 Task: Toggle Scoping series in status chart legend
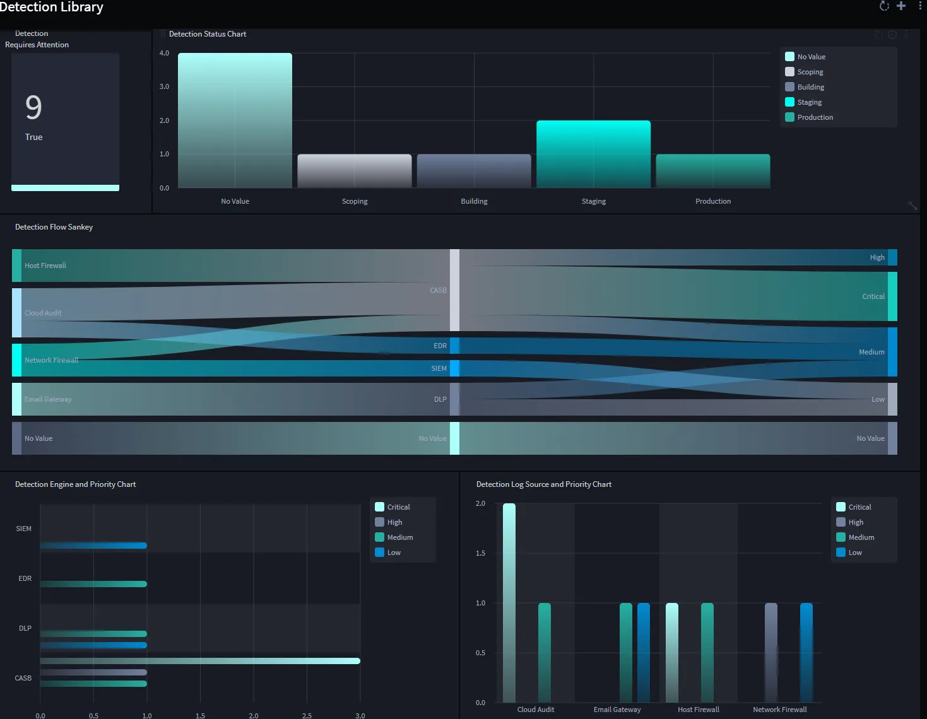click(x=804, y=72)
